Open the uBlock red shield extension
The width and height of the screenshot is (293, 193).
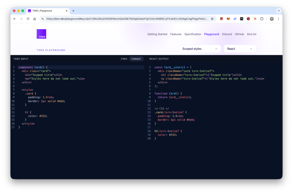click(x=248, y=19)
